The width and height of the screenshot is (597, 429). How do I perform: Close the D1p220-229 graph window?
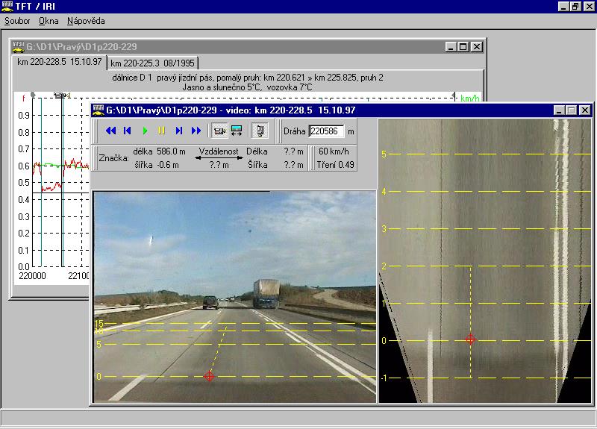[x=477, y=47]
